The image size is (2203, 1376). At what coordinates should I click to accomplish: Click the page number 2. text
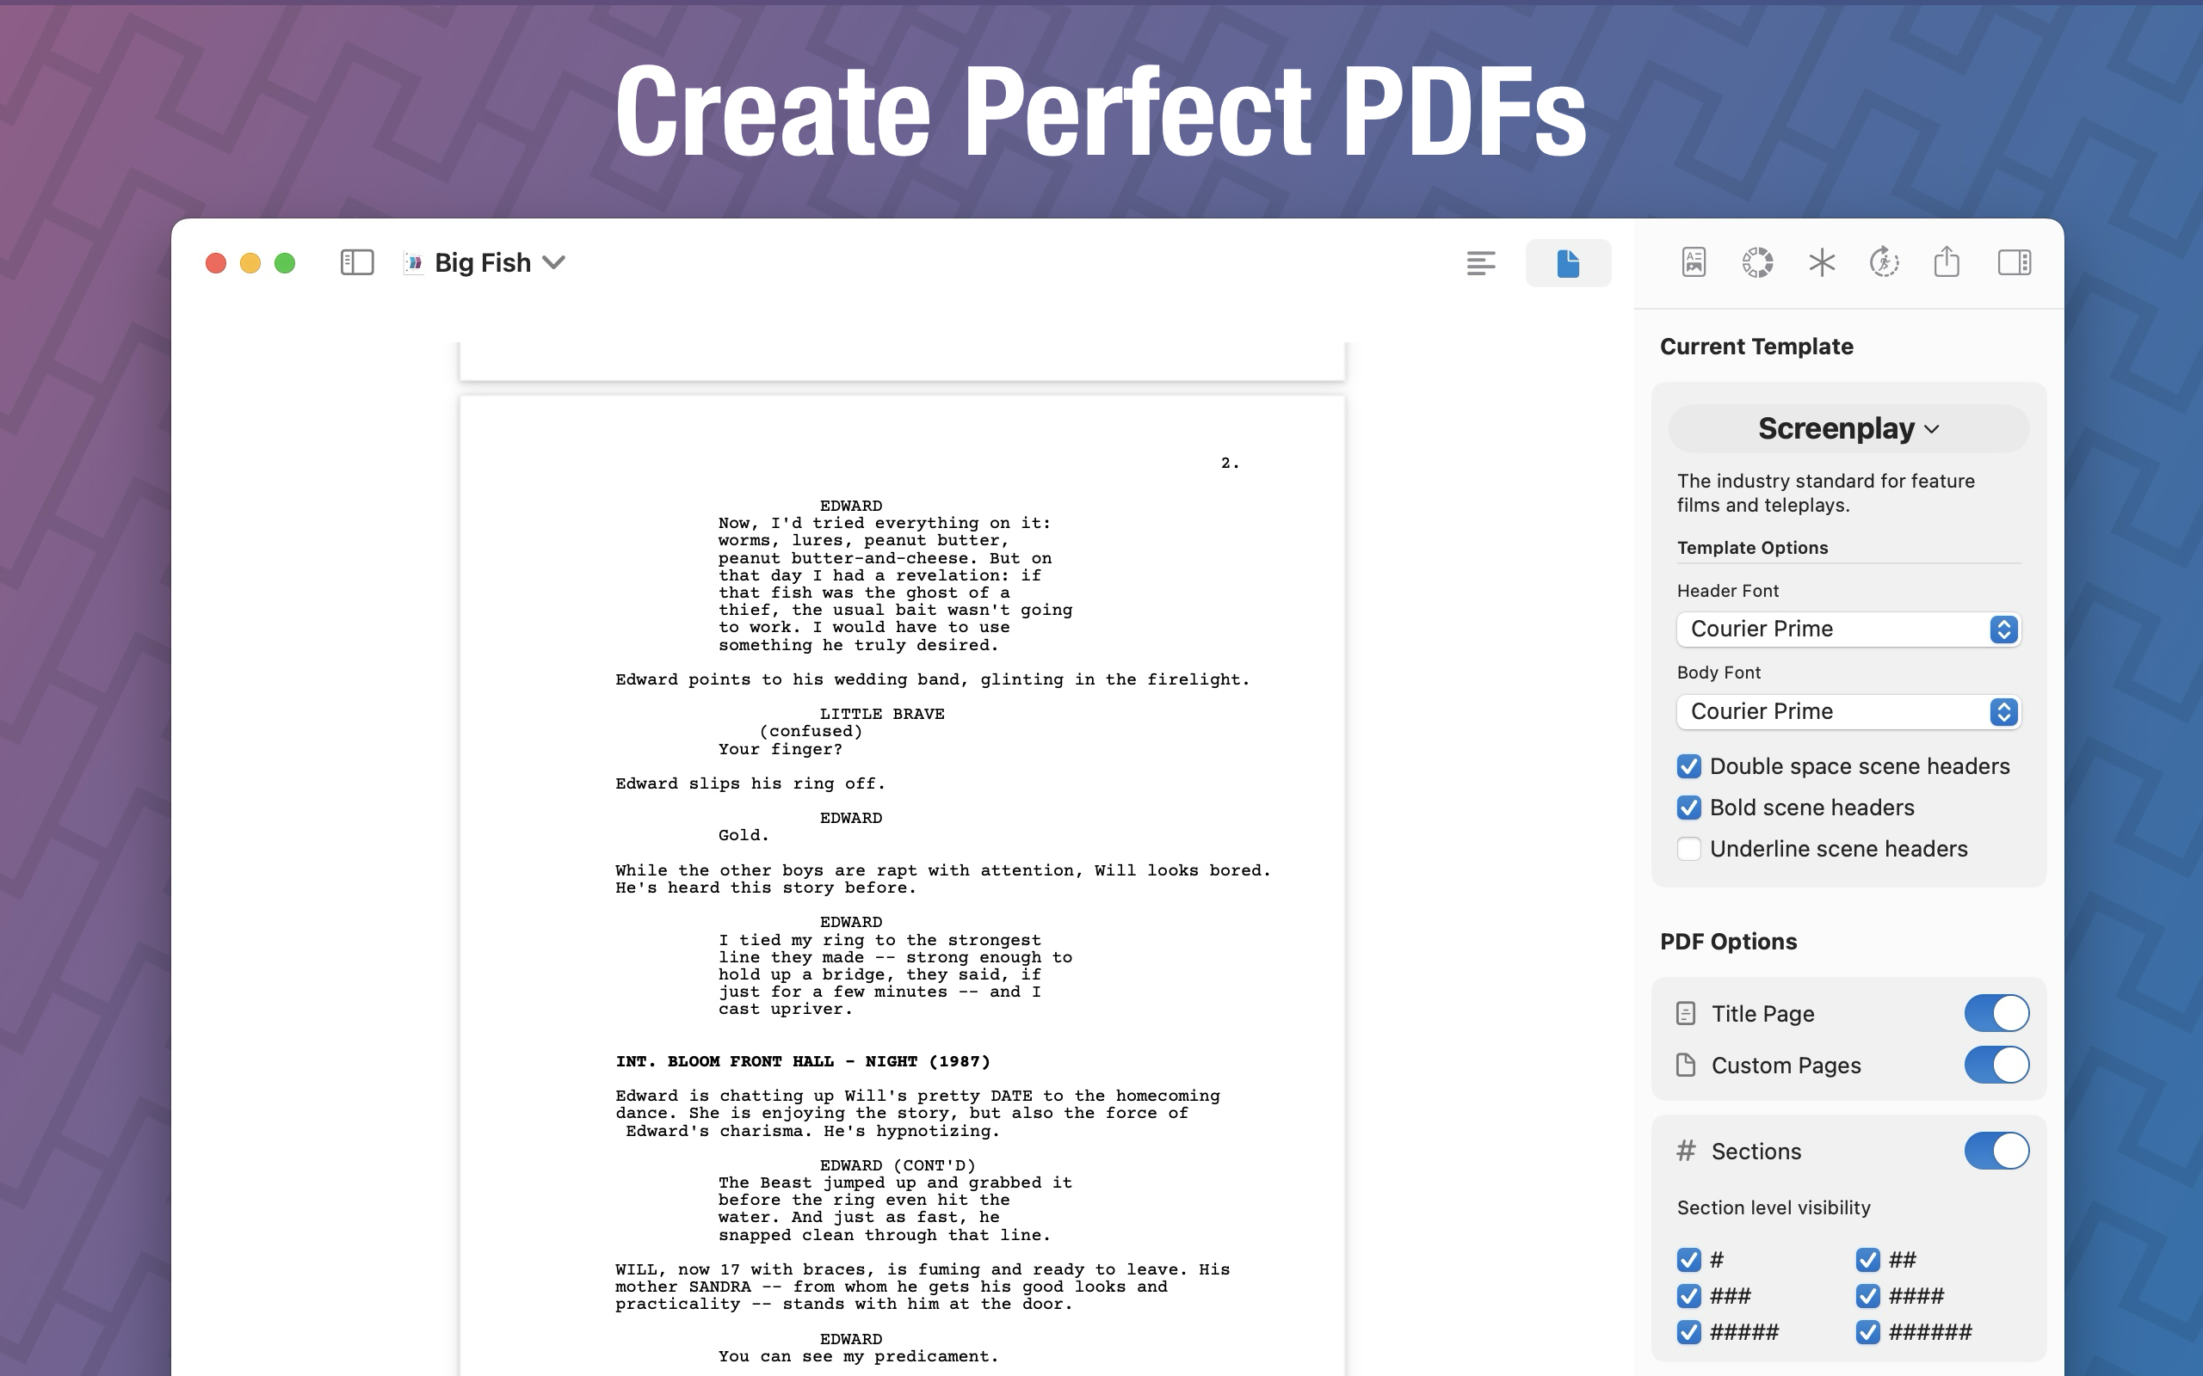(1230, 464)
